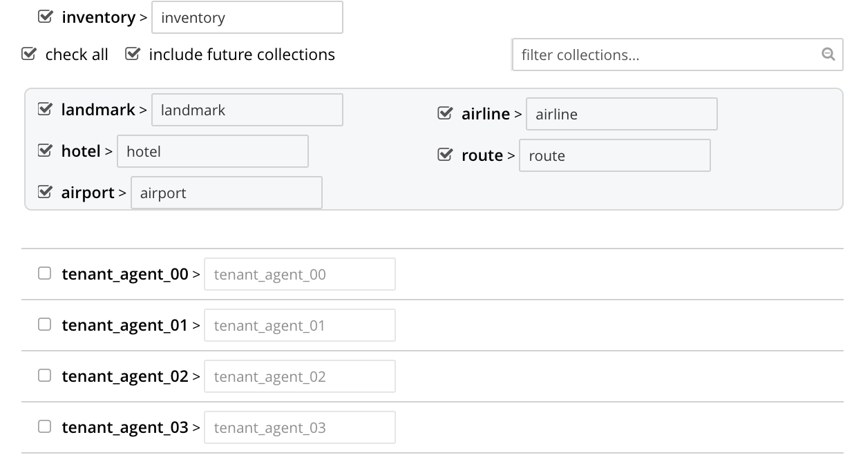
Task: Click the hotel target name field
Action: 212,151
